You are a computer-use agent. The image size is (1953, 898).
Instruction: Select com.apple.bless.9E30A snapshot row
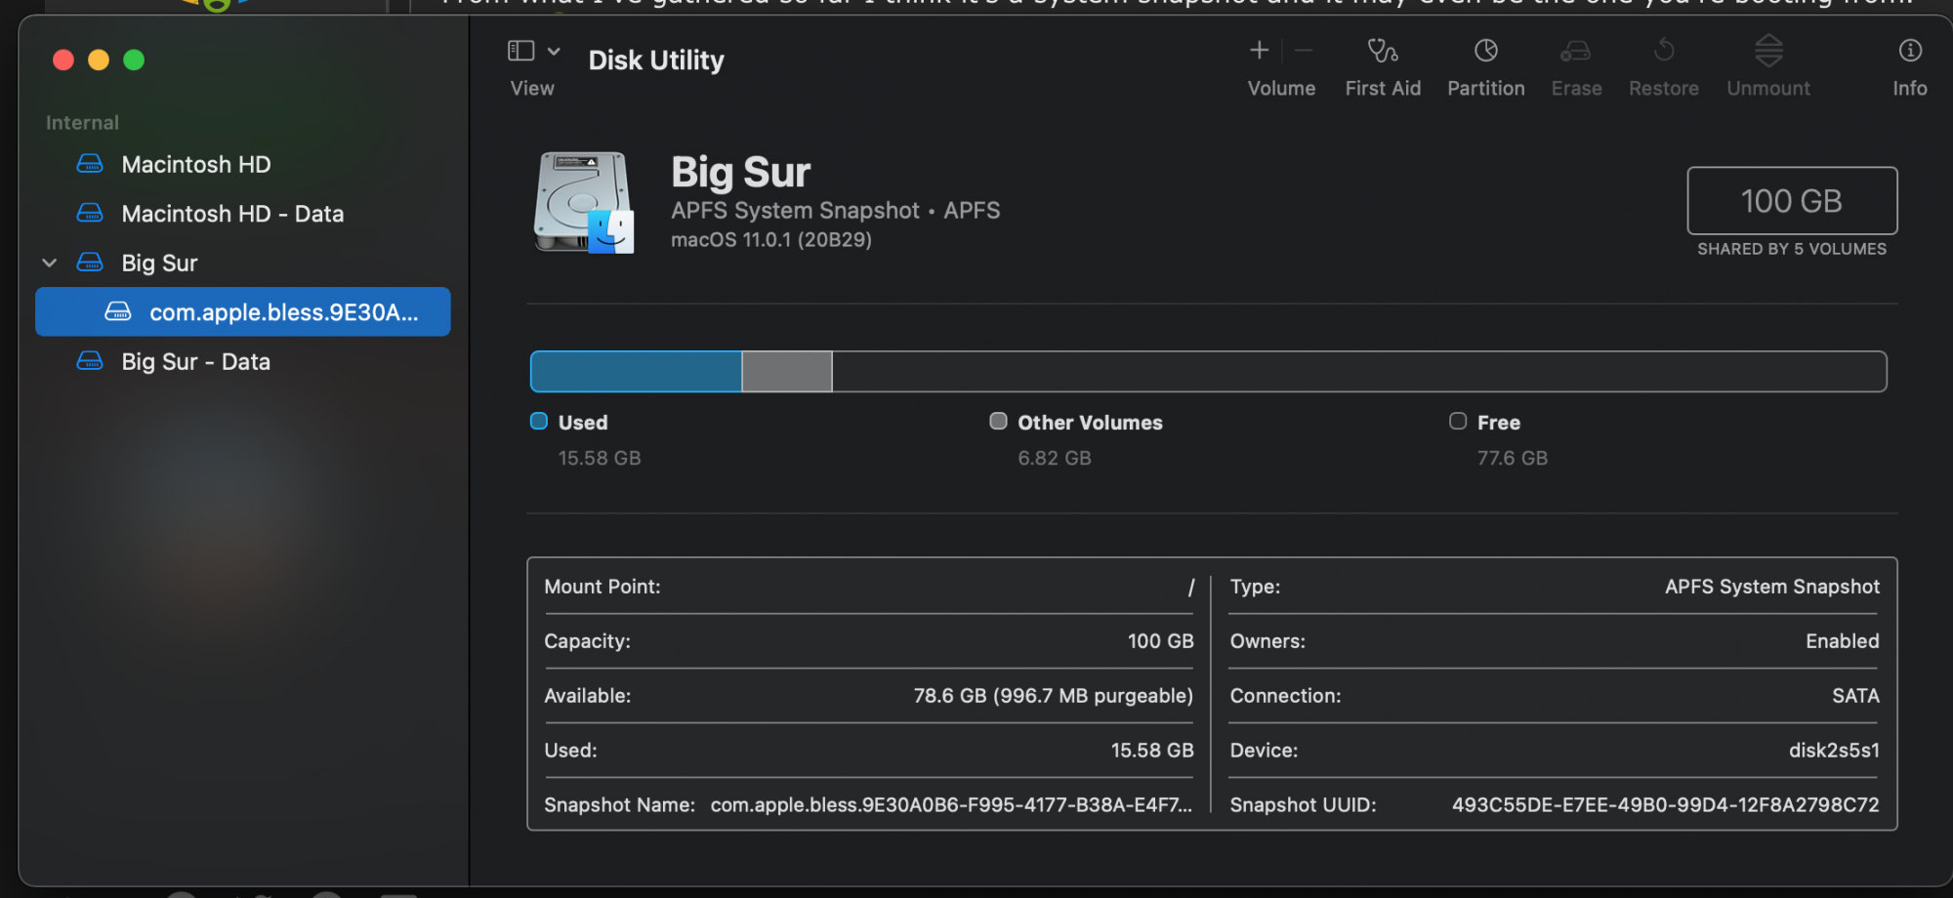(x=243, y=311)
